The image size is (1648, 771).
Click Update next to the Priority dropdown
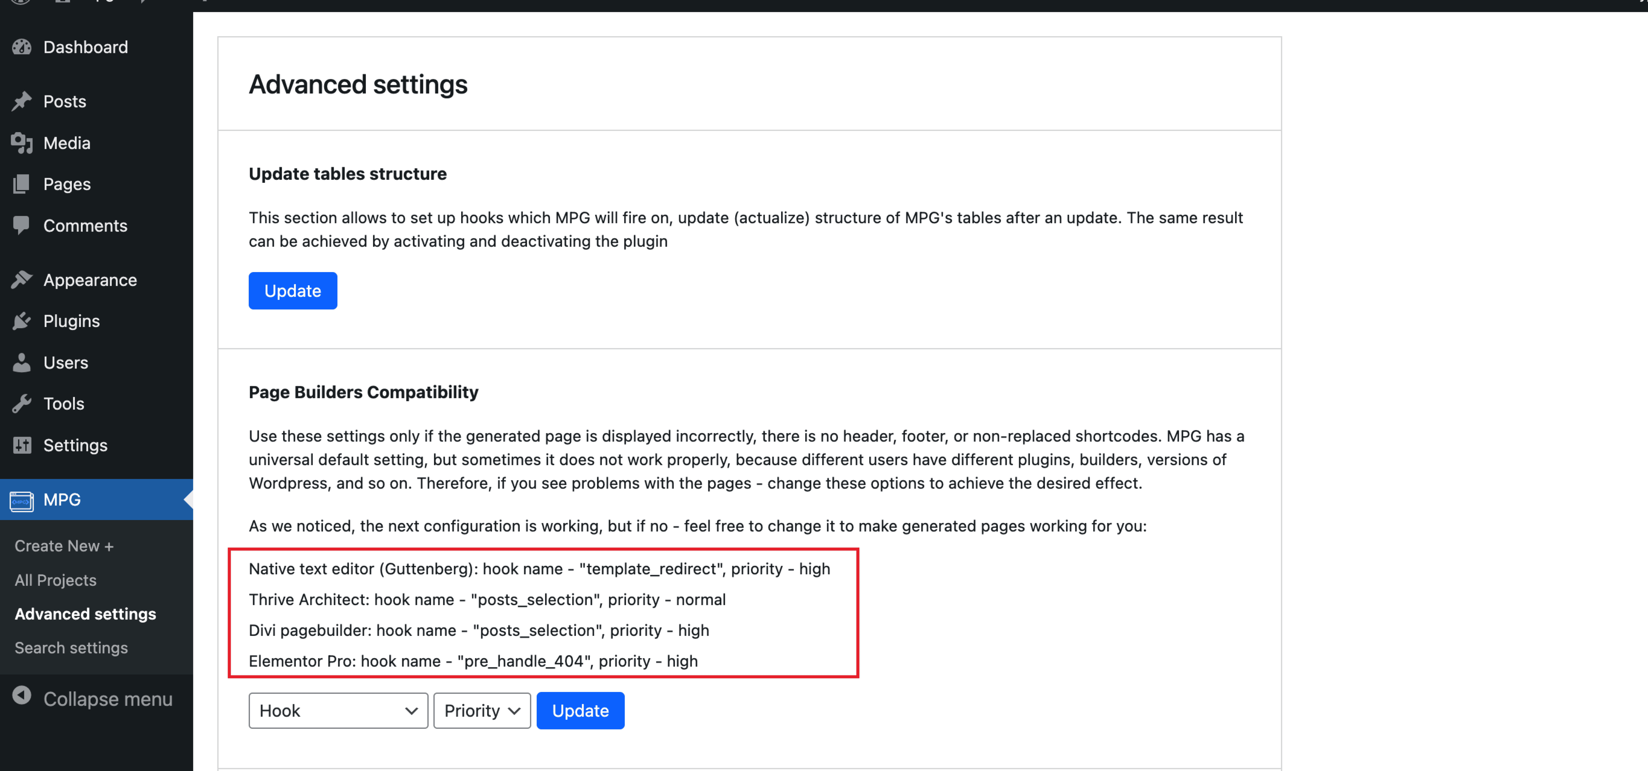tap(580, 710)
